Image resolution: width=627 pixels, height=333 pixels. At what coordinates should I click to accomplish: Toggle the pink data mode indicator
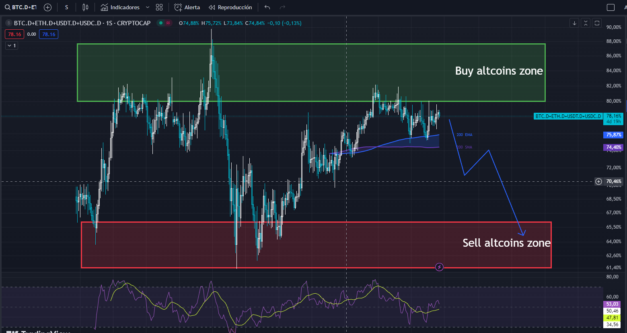click(168, 23)
